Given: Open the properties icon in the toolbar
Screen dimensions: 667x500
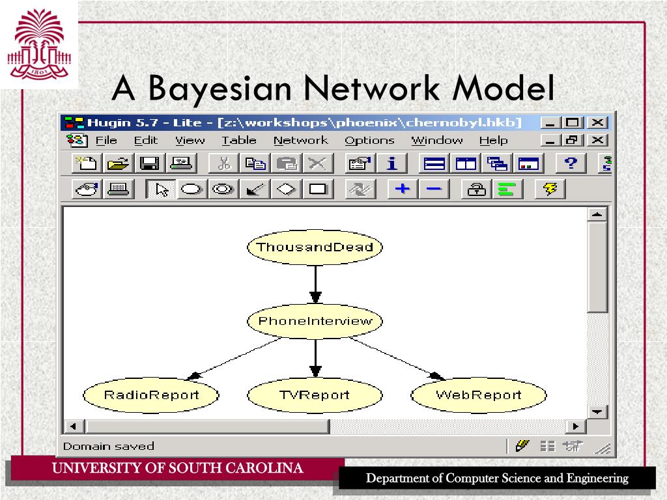Looking at the screenshot, I should (x=360, y=163).
